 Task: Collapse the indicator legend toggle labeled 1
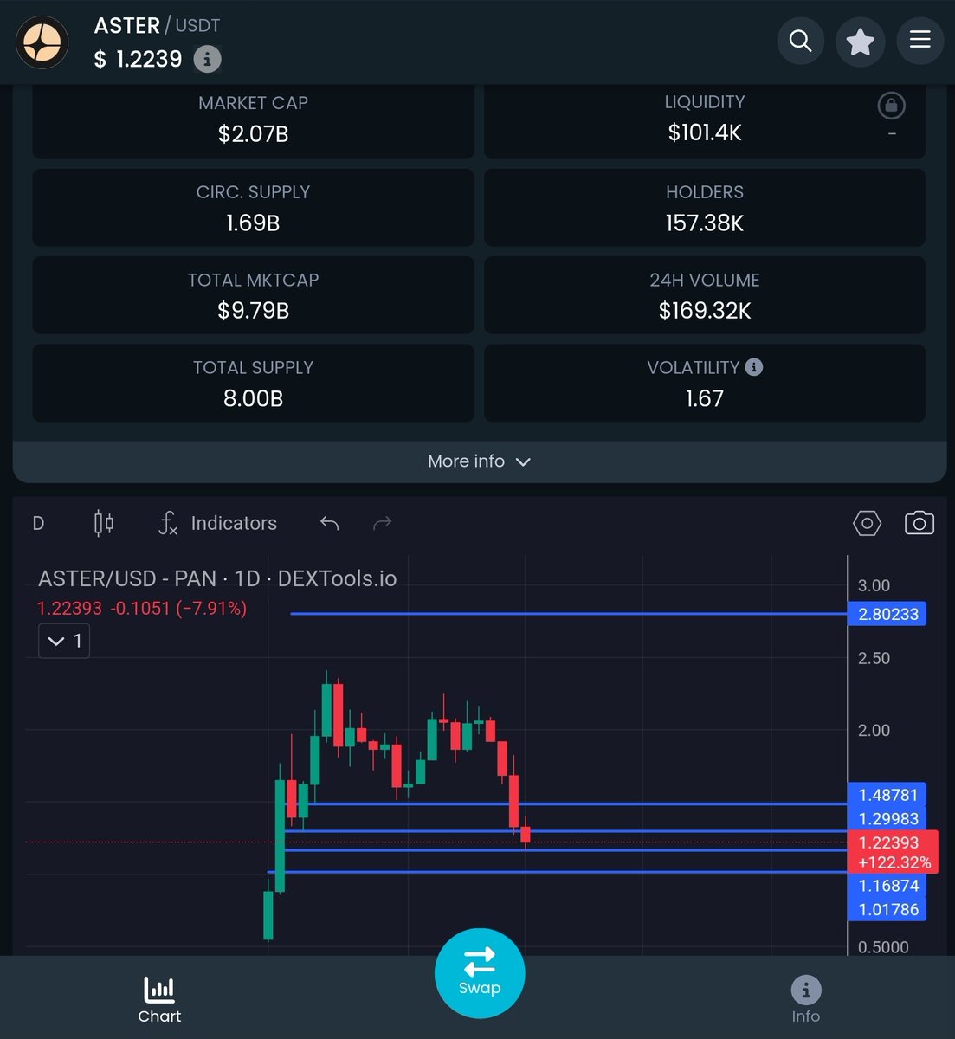click(64, 641)
